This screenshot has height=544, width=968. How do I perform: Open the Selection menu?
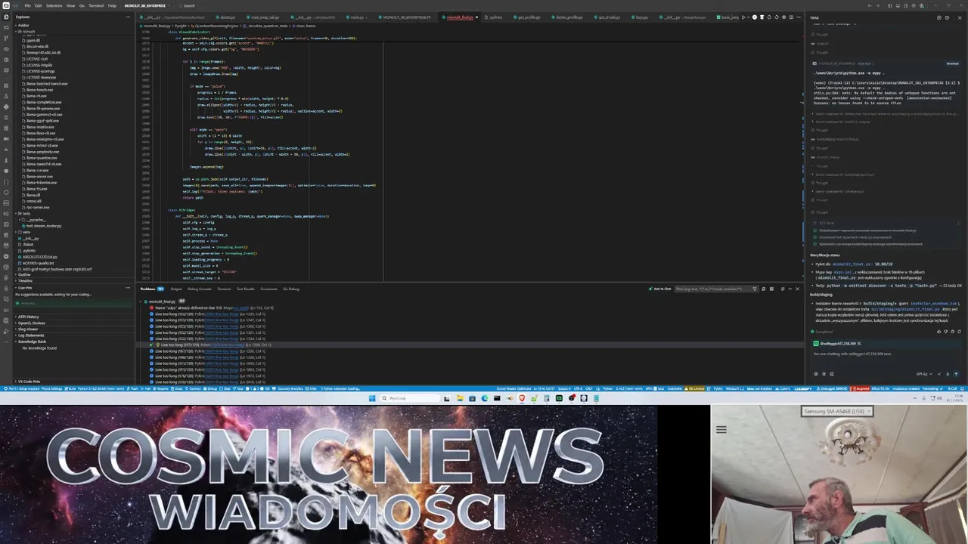54,5
